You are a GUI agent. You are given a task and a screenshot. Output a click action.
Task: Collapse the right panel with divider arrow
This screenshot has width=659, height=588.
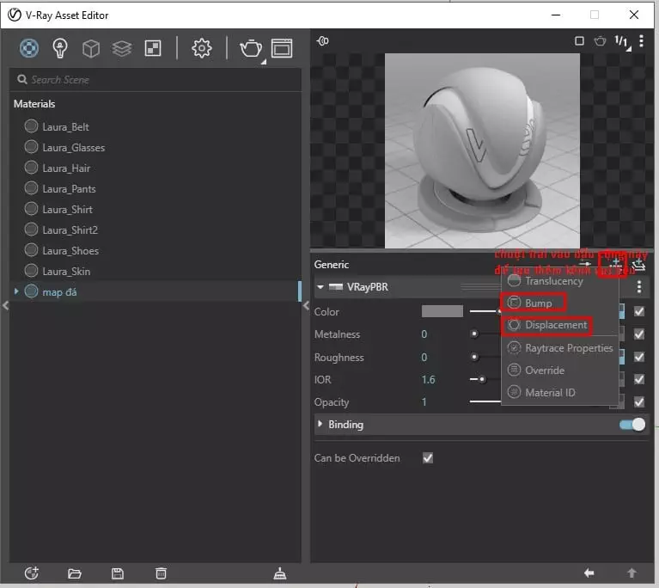point(306,306)
